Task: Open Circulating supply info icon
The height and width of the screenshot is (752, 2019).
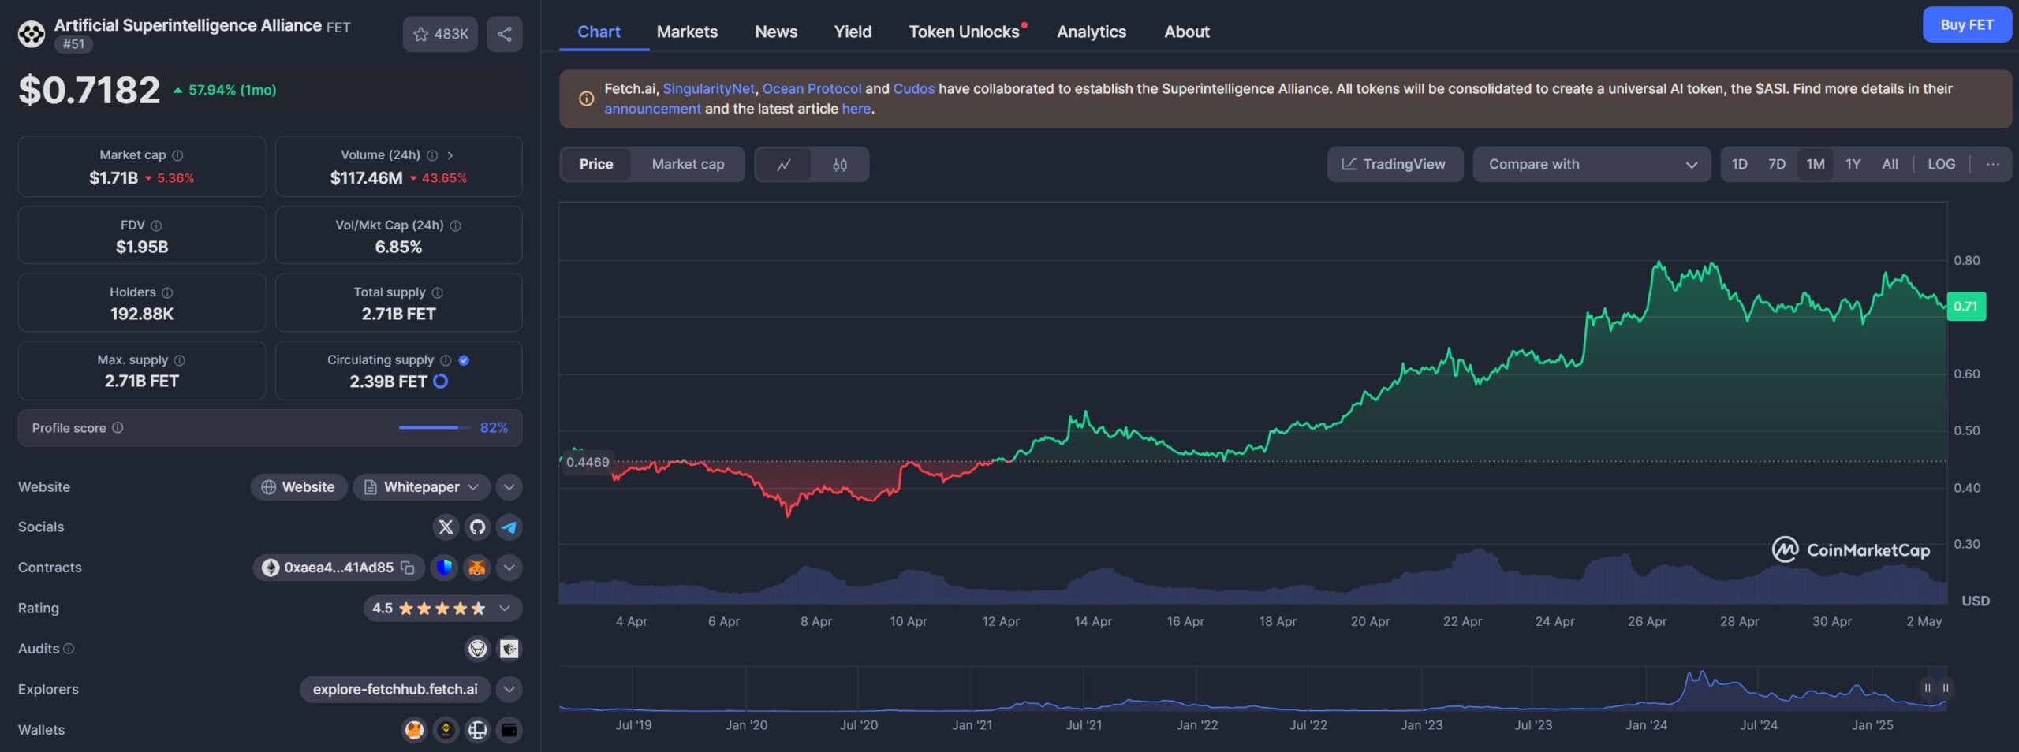Action: pyautogui.click(x=446, y=360)
